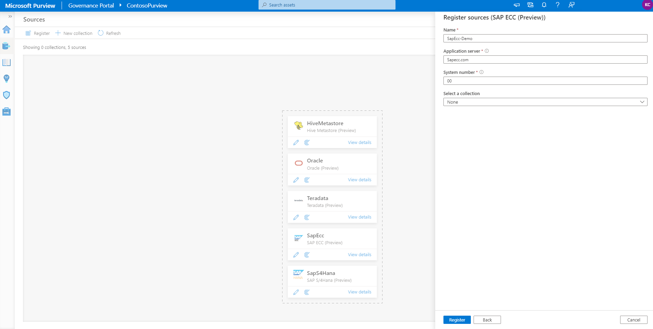
Task: Click the Microsoft Purview title
Action: (x=30, y=5)
